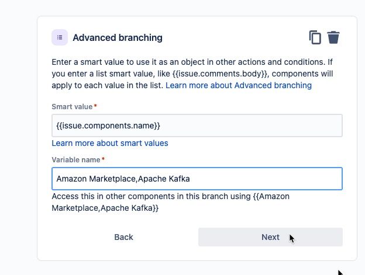Click the Smart value field label
365x275 pixels.
pos(72,107)
